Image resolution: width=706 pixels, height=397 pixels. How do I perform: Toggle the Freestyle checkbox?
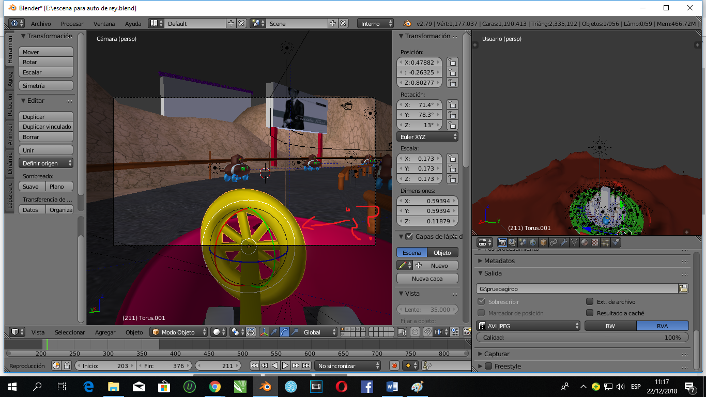tap(488, 367)
